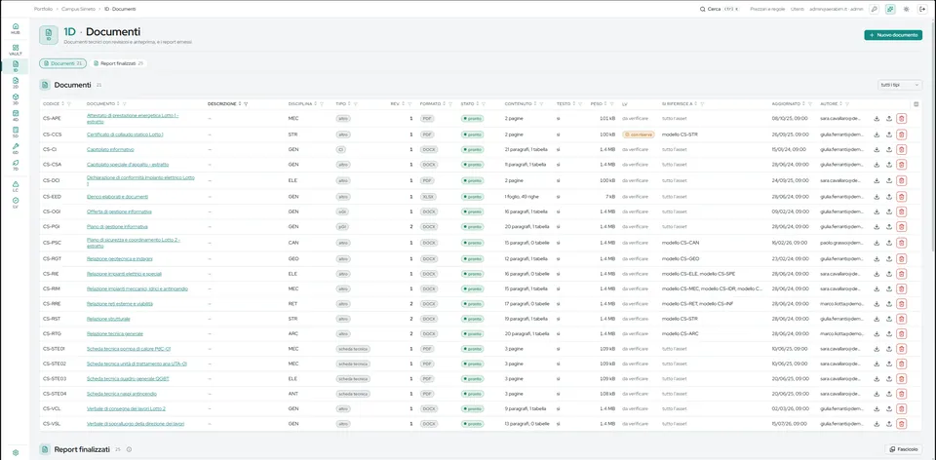Viewport: 936px width, 460px height.
Task: Sort table by CODICE column
Action: (62, 104)
